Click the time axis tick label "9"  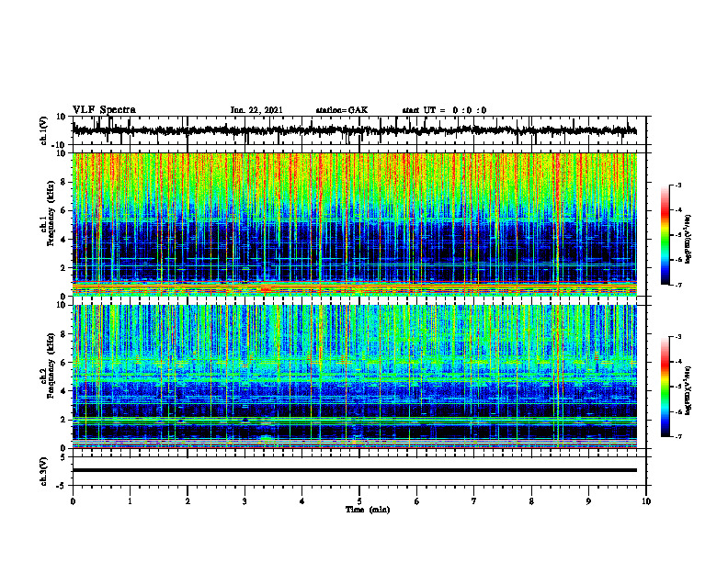point(588,501)
